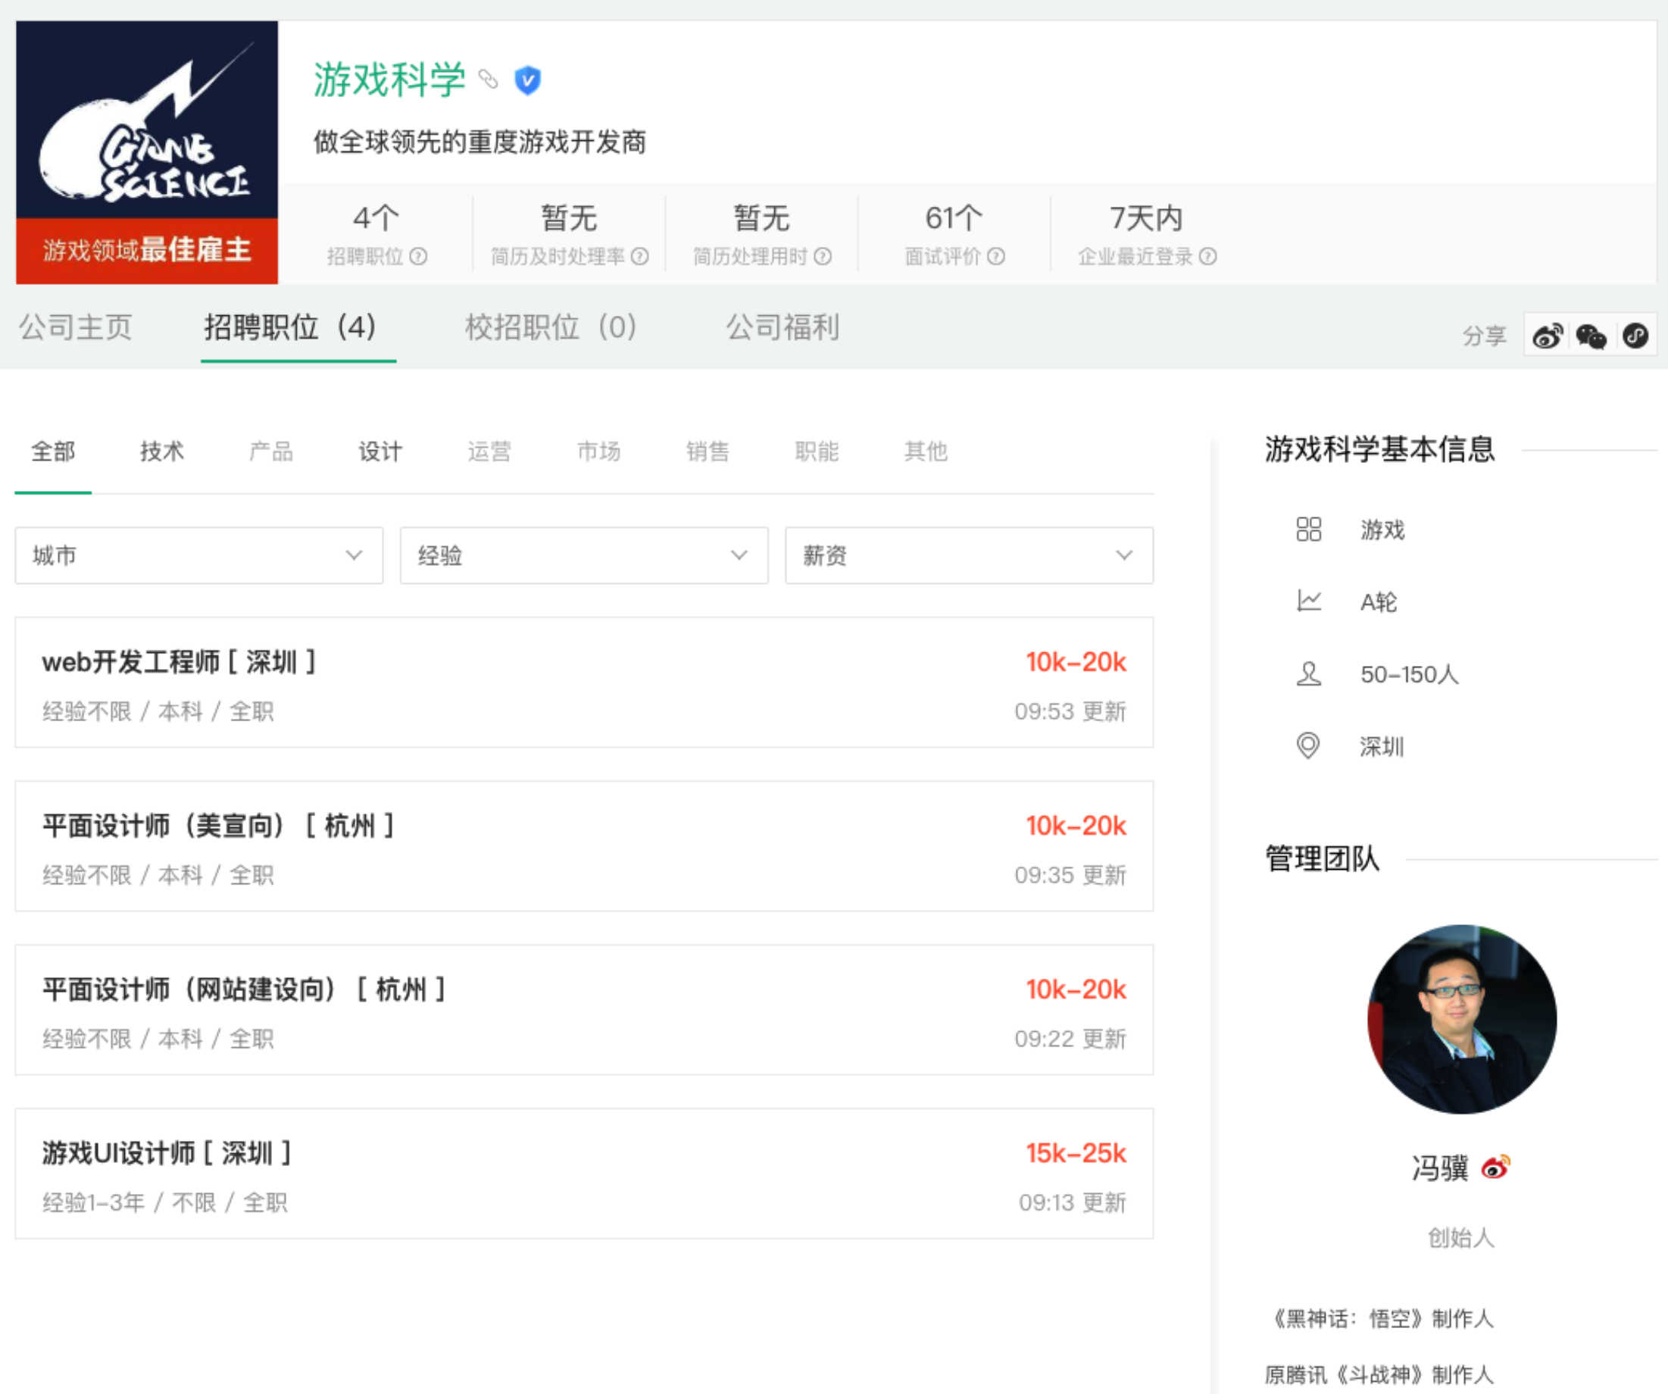Open the 城市 dropdown
The width and height of the screenshot is (1668, 1394).
(198, 555)
